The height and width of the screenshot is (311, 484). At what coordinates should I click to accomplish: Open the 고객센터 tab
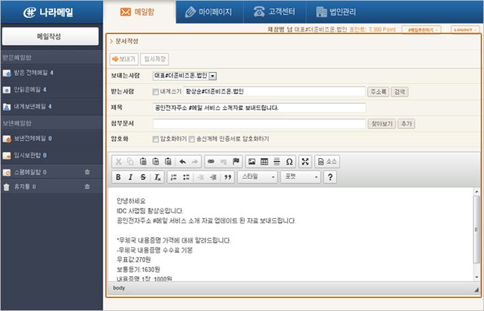pyautogui.click(x=275, y=12)
